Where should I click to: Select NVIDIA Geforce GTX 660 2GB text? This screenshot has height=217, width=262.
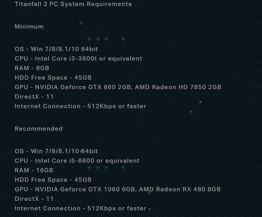click(x=83, y=87)
